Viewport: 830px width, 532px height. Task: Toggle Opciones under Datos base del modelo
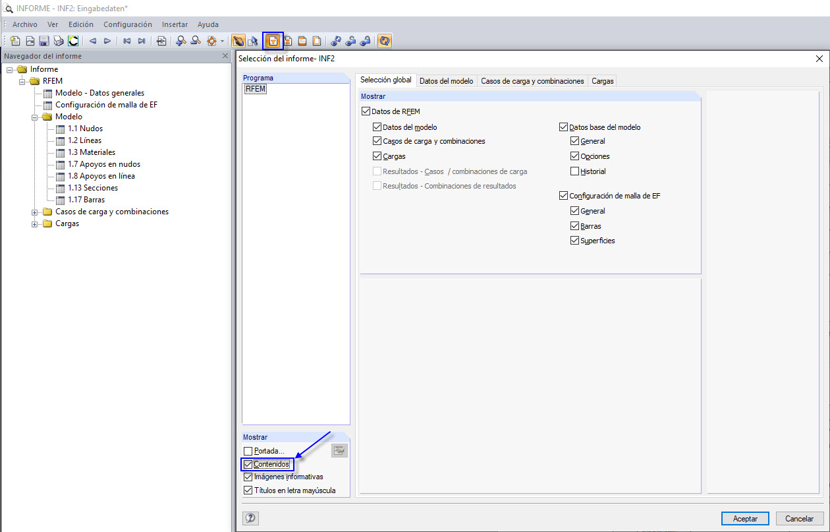point(575,156)
